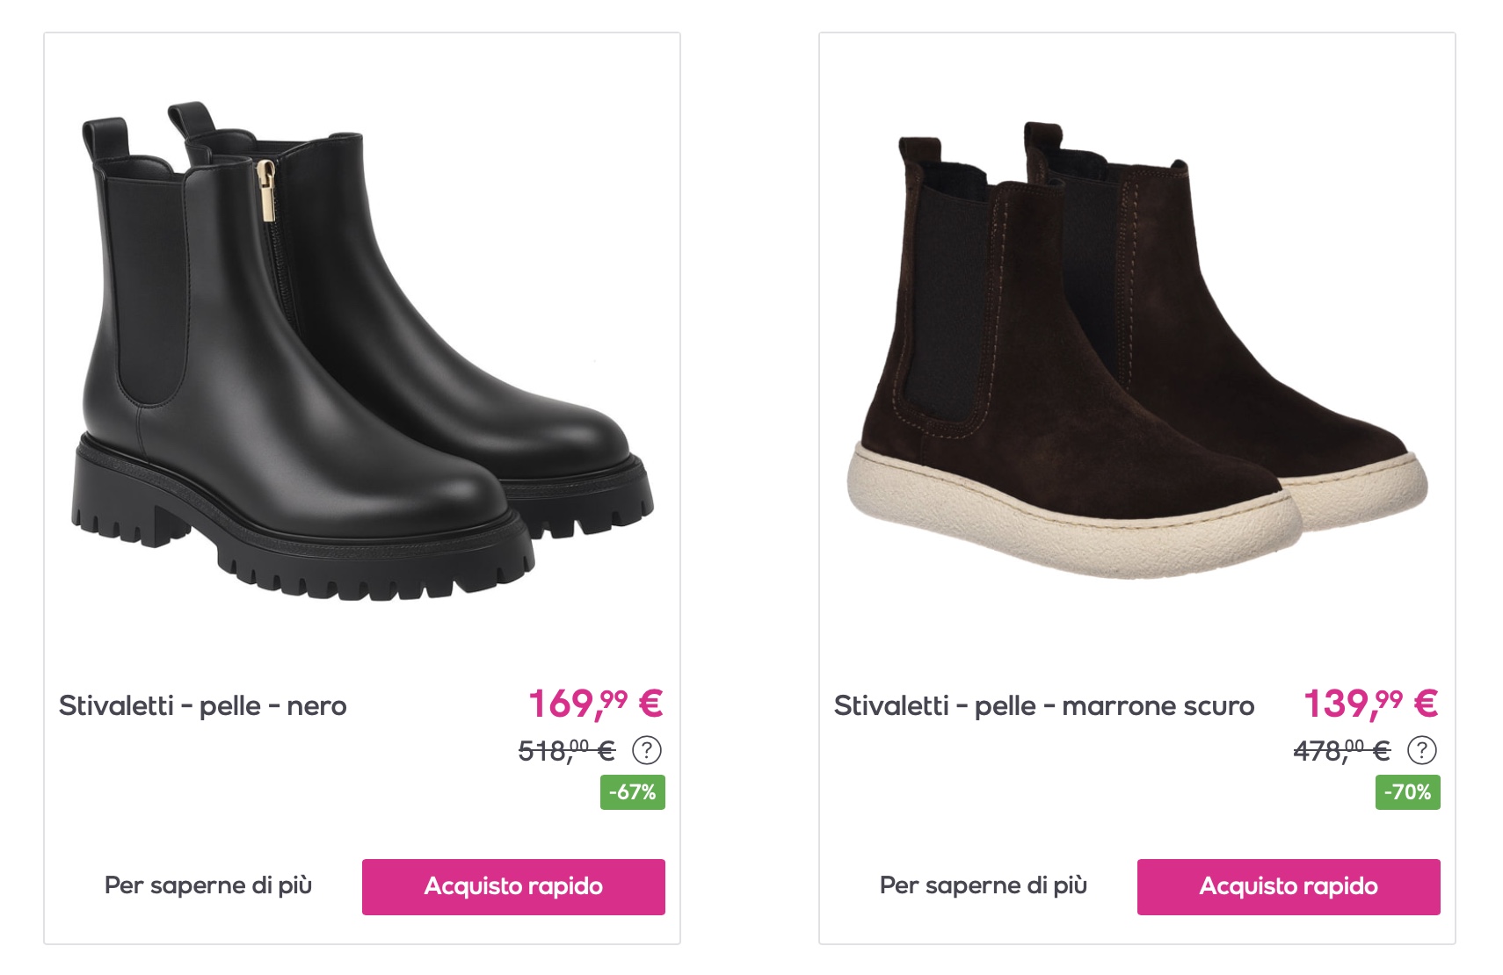Open the dark brown suede boots image

(1136, 351)
